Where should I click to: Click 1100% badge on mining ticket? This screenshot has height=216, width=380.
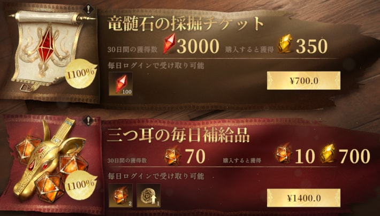[x=81, y=74]
